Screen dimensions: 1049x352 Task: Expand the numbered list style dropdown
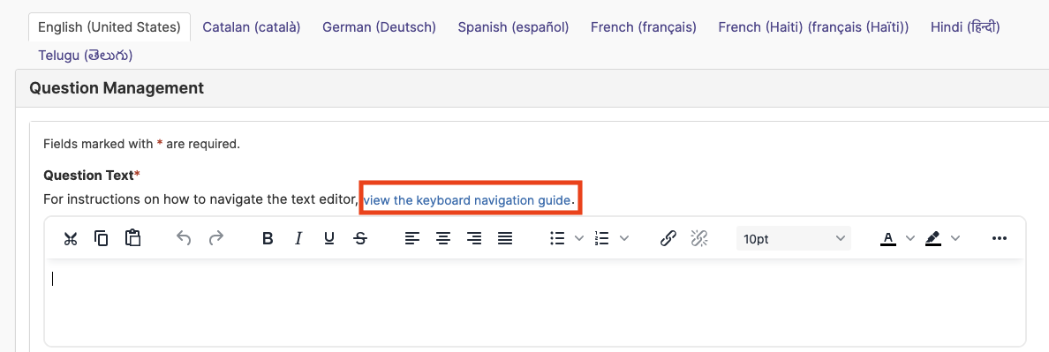coord(624,238)
